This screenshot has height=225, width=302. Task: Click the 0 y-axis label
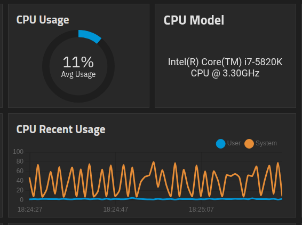pyautogui.click(x=21, y=200)
